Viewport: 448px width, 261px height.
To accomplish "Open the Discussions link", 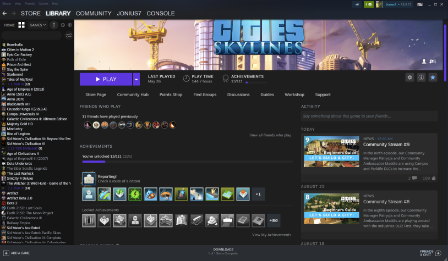I will tap(238, 95).
